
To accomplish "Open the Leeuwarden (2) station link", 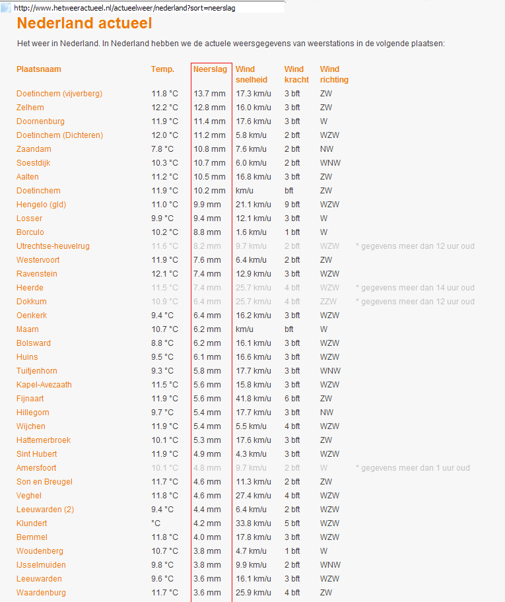I will pyautogui.click(x=46, y=510).
